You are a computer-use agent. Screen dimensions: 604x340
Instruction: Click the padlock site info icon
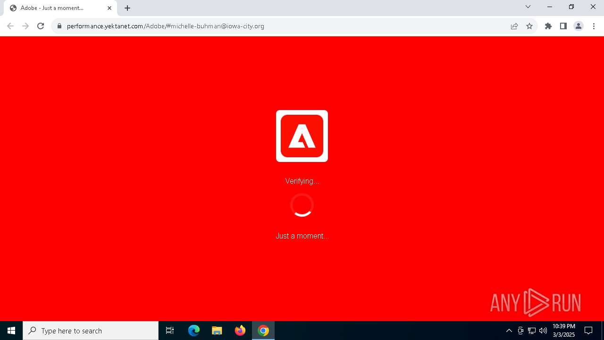pyautogui.click(x=59, y=26)
